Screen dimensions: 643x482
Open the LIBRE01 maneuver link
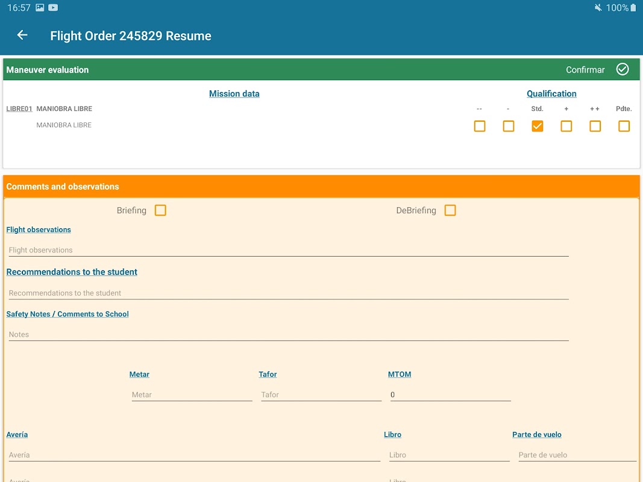point(19,109)
